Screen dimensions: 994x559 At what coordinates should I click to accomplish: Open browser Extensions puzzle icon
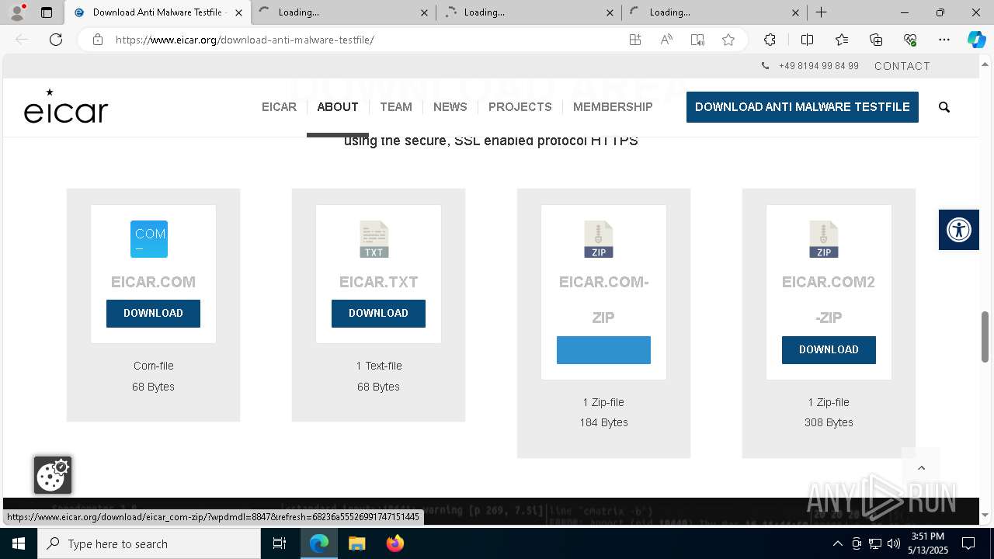click(770, 40)
